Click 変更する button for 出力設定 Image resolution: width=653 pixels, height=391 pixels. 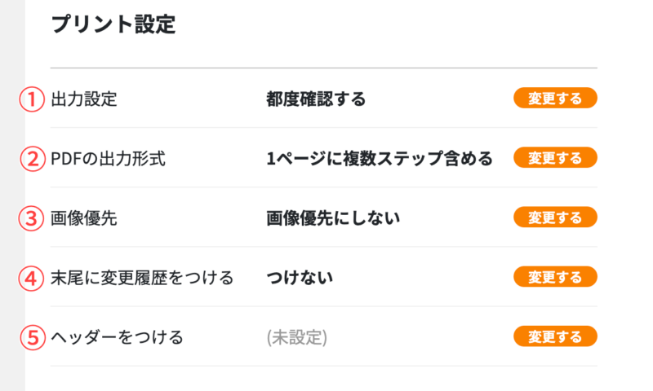[555, 99]
